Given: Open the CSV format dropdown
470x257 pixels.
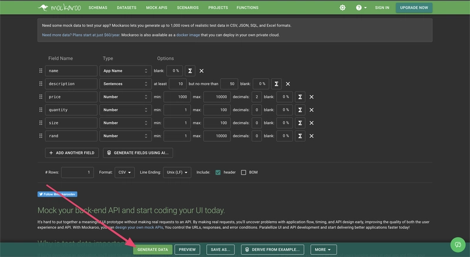Looking at the screenshot, I should click(125, 173).
